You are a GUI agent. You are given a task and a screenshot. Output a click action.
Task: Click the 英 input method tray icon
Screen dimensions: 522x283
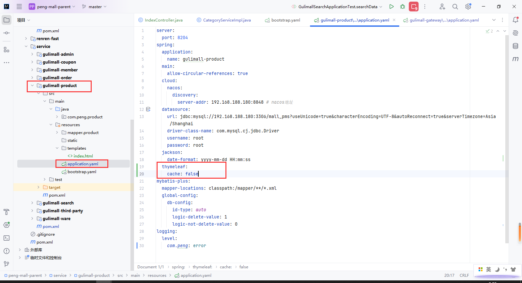488,269
